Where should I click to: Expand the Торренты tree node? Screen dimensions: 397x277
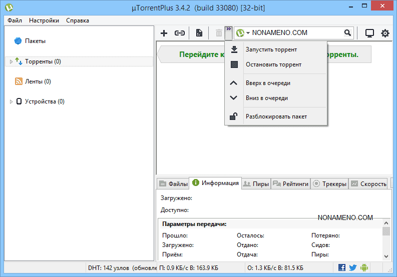pyautogui.click(x=12, y=61)
